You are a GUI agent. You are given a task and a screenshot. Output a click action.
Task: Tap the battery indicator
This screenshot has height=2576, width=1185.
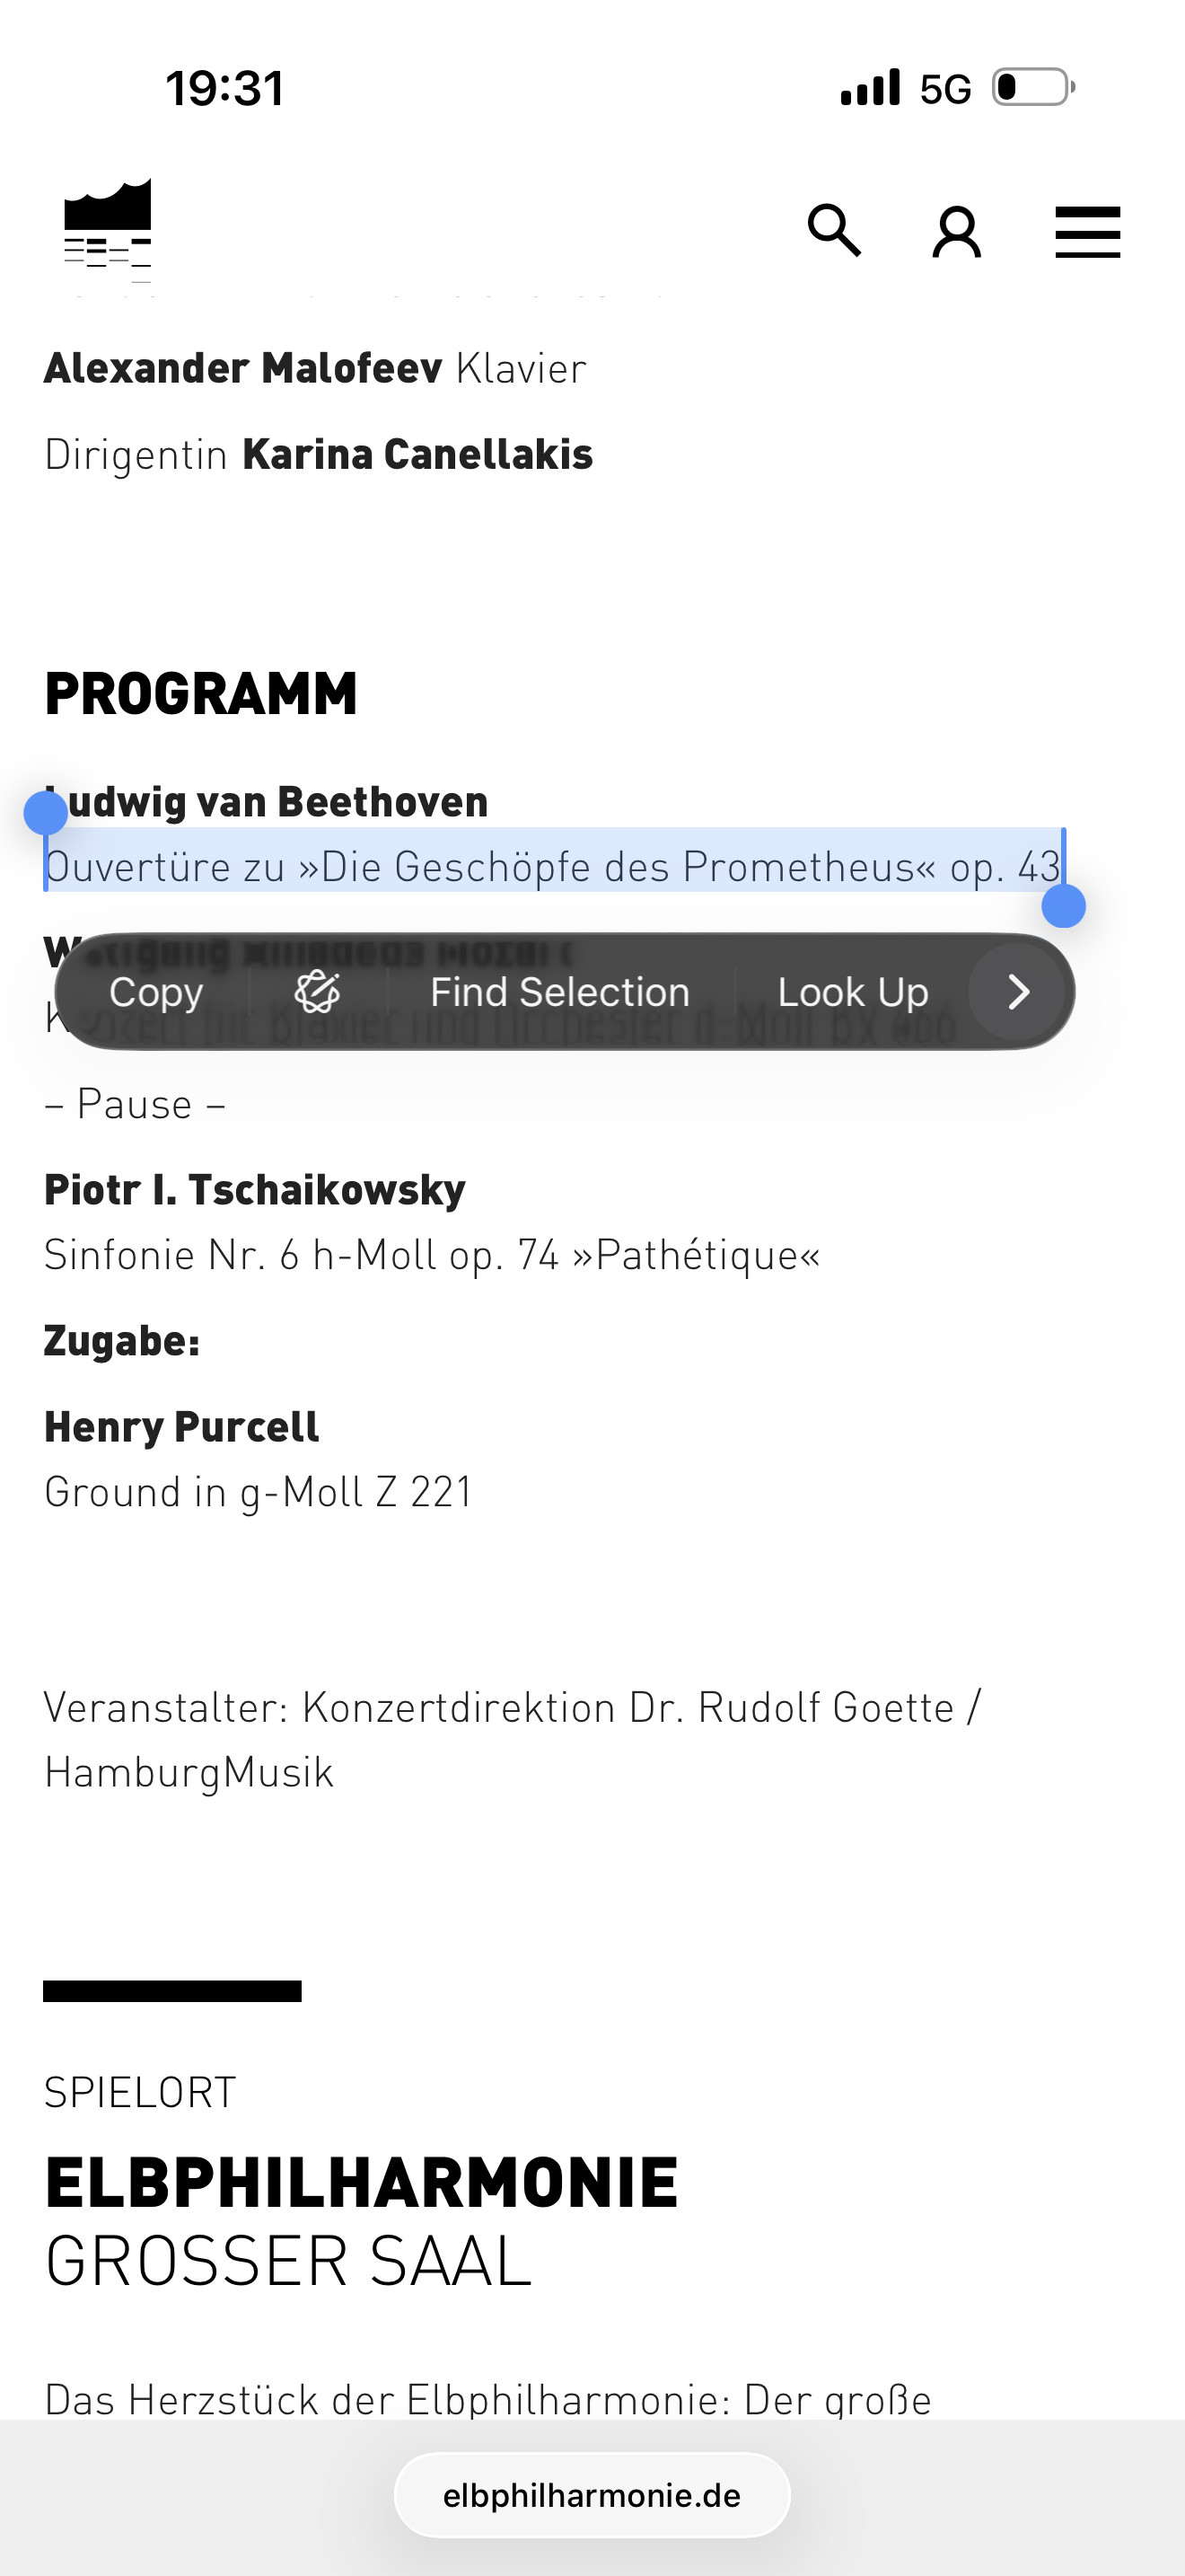click(1032, 87)
